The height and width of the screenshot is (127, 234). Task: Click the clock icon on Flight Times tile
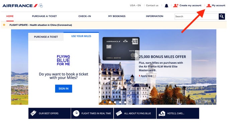coord(76,113)
